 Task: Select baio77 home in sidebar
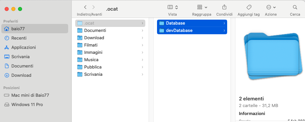click(x=35, y=29)
